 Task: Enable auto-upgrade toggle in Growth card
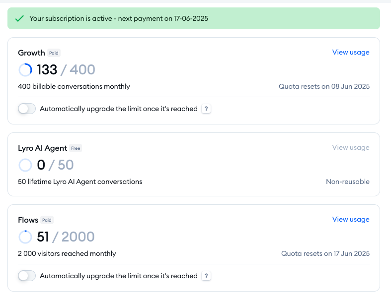coord(27,109)
